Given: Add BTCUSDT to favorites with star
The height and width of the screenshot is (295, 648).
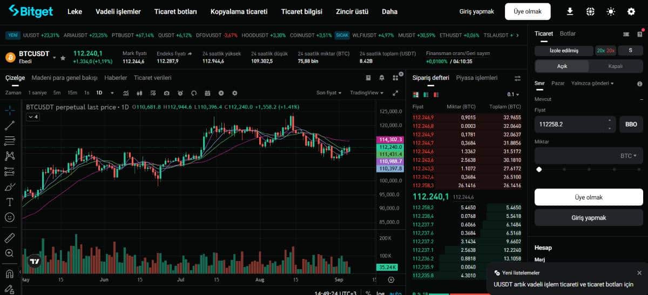Looking at the screenshot, I should coord(63,58).
